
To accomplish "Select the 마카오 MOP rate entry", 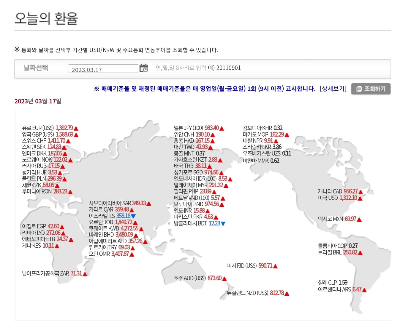I will (266, 135).
